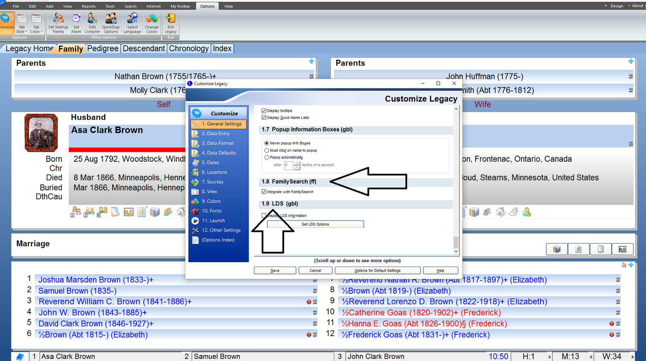The height and width of the screenshot is (361, 646).
Task: Toggle Display tooltips checkbox
Action: pyautogui.click(x=264, y=111)
